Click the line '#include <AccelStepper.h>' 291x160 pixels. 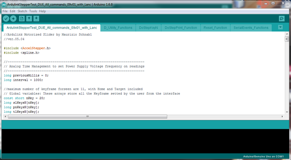pos(27,48)
